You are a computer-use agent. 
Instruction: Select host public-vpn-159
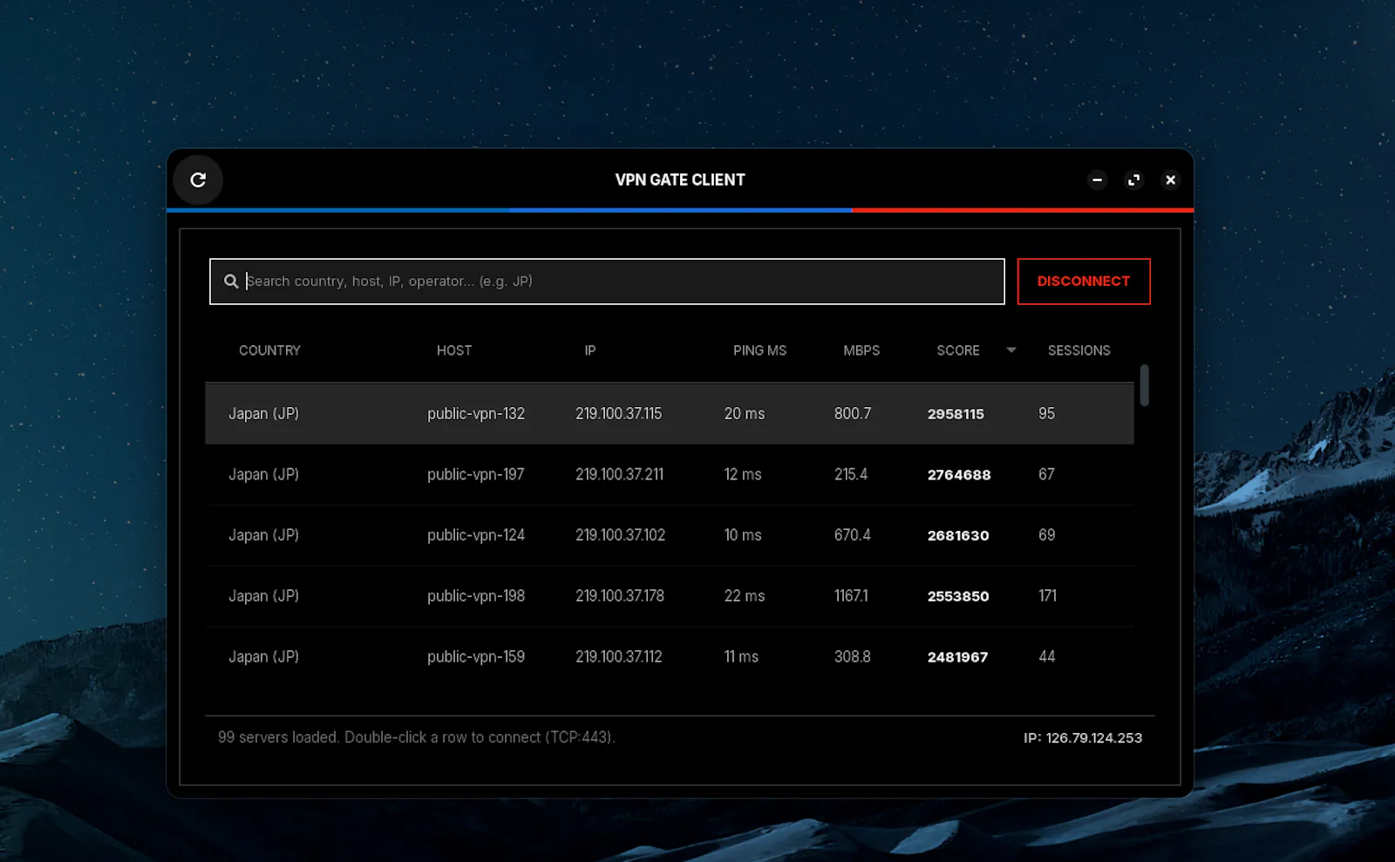[476, 657]
